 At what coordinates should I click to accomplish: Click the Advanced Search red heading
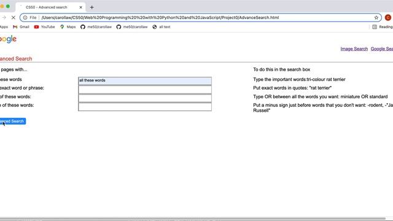tap(16, 59)
